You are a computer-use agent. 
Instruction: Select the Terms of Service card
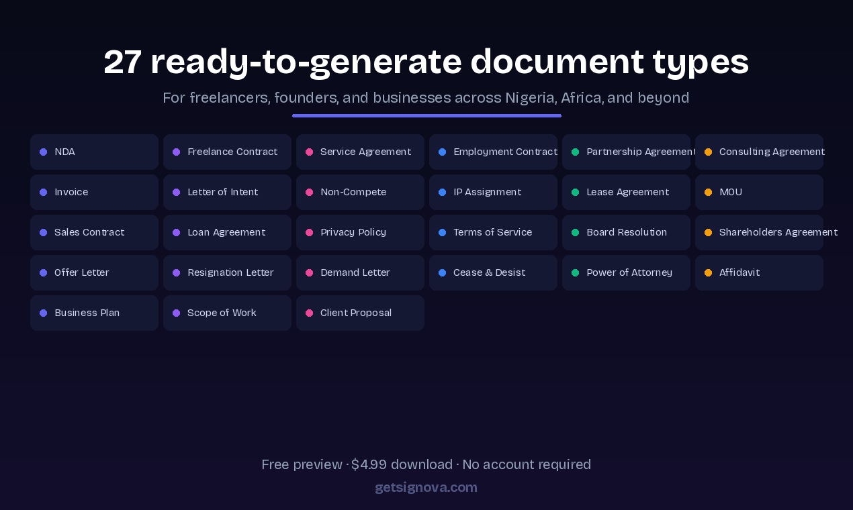[493, 232]
